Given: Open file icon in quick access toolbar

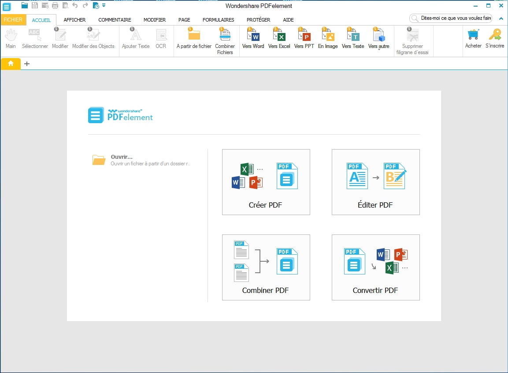Looking at the screenshot, I should pyautogui.click(x=24, y=5).
